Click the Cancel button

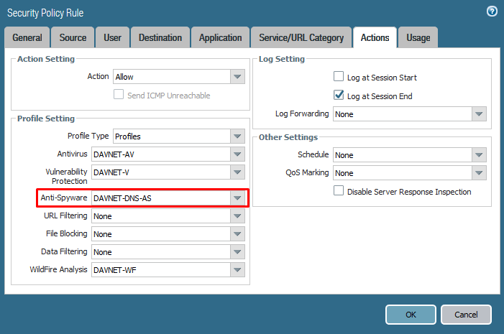466,315
